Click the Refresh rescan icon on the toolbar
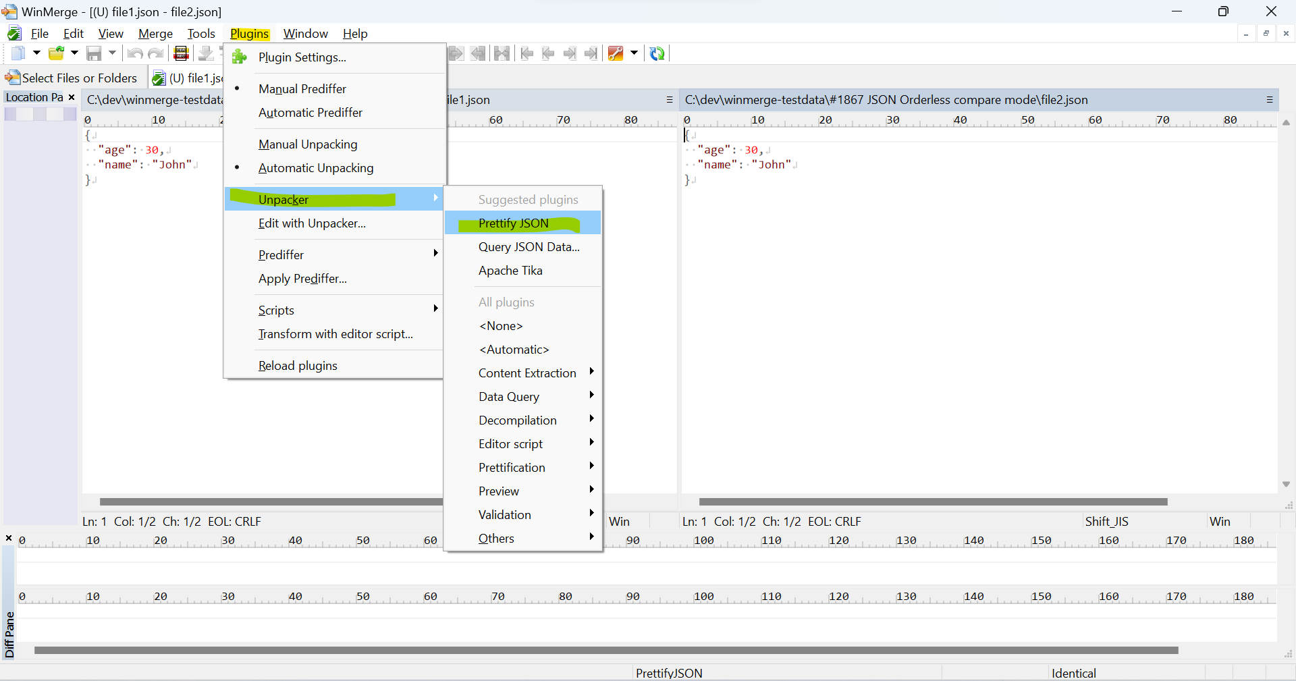The width and height of the screenshot is (1296, 681). click(x=658, y=53)
